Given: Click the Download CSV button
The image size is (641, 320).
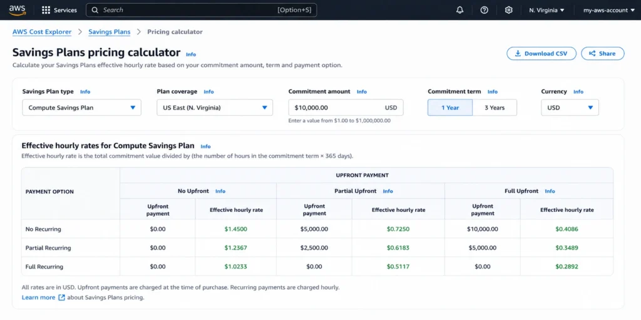Looking at the screenshot, I should click(541, 54).
